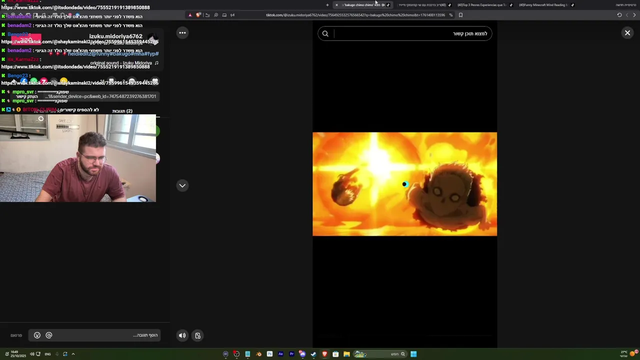The width and height of the screenshot is (640, 360).
Task: Open Brave browser from the taskbar
Action: coord(324,354)
